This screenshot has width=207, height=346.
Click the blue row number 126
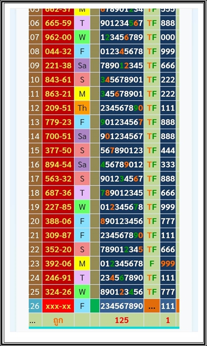point(35,306)
